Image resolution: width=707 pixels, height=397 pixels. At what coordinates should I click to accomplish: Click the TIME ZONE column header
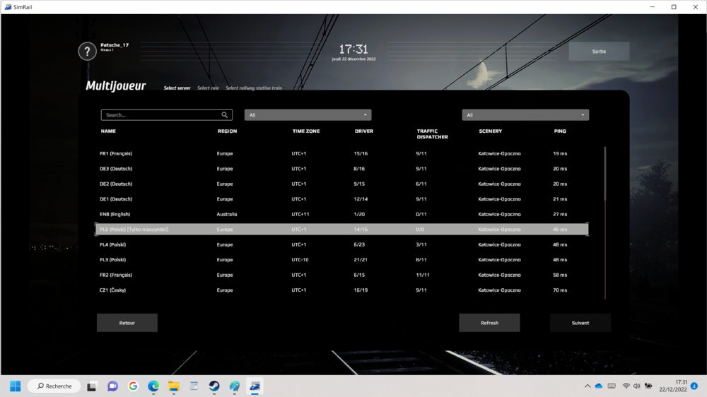pos(305,131)
